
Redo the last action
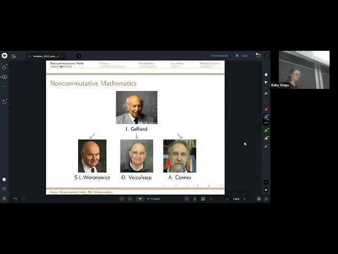click(23, 199)
